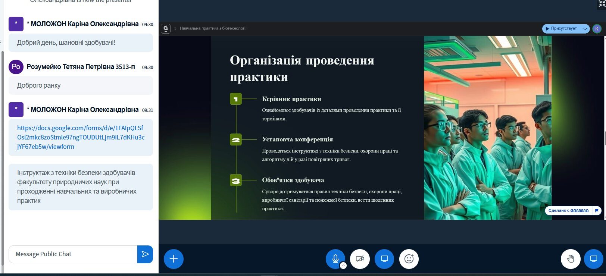This screenshot has height=276, width=606.
Task: Click the Присутствует present button
Action: click(562, 29)
